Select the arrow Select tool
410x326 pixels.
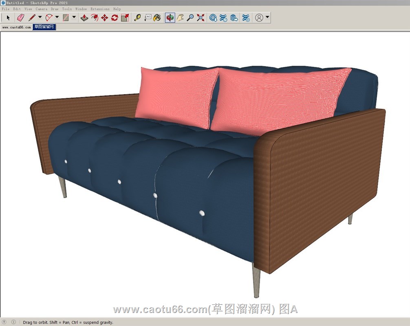pos(8,18)
